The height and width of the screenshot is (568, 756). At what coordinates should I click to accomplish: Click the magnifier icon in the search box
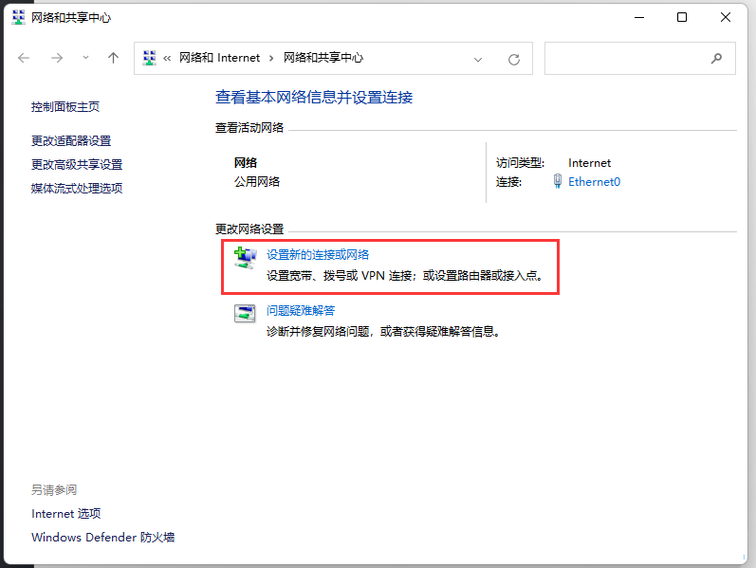(716, 58)
